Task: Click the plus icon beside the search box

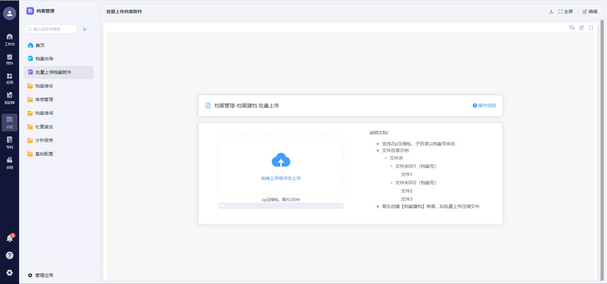Action: (85, 29)
